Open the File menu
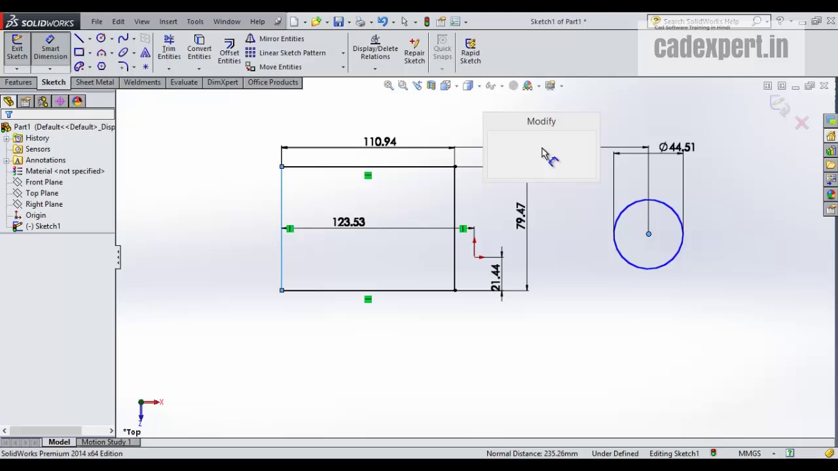 tap(96, 22)
